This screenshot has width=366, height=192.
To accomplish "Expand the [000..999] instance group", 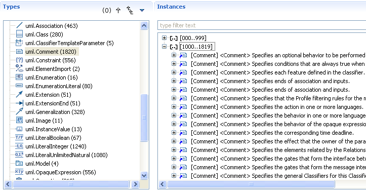I will click(x=165, y=38).
